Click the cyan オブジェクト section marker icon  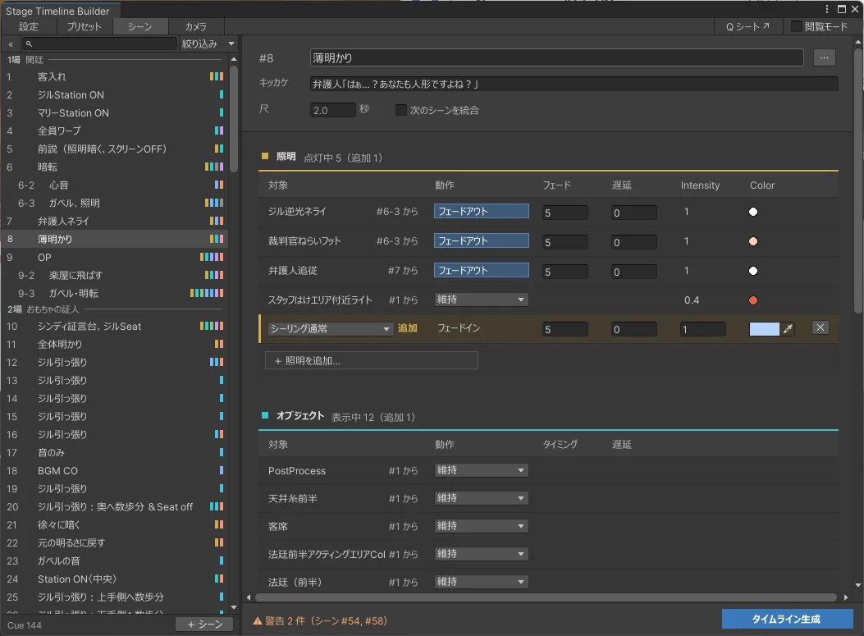[265, 415]
